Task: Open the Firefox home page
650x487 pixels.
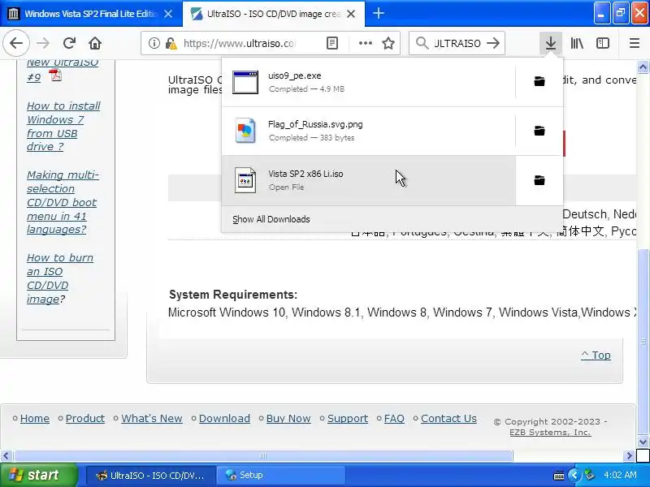Action: [95, 43]
